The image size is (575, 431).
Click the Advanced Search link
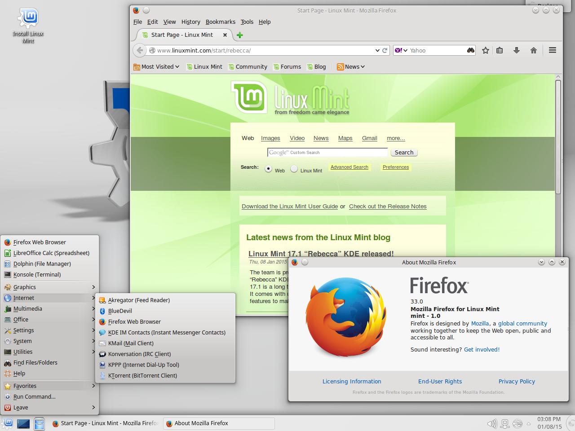[349, 167]
